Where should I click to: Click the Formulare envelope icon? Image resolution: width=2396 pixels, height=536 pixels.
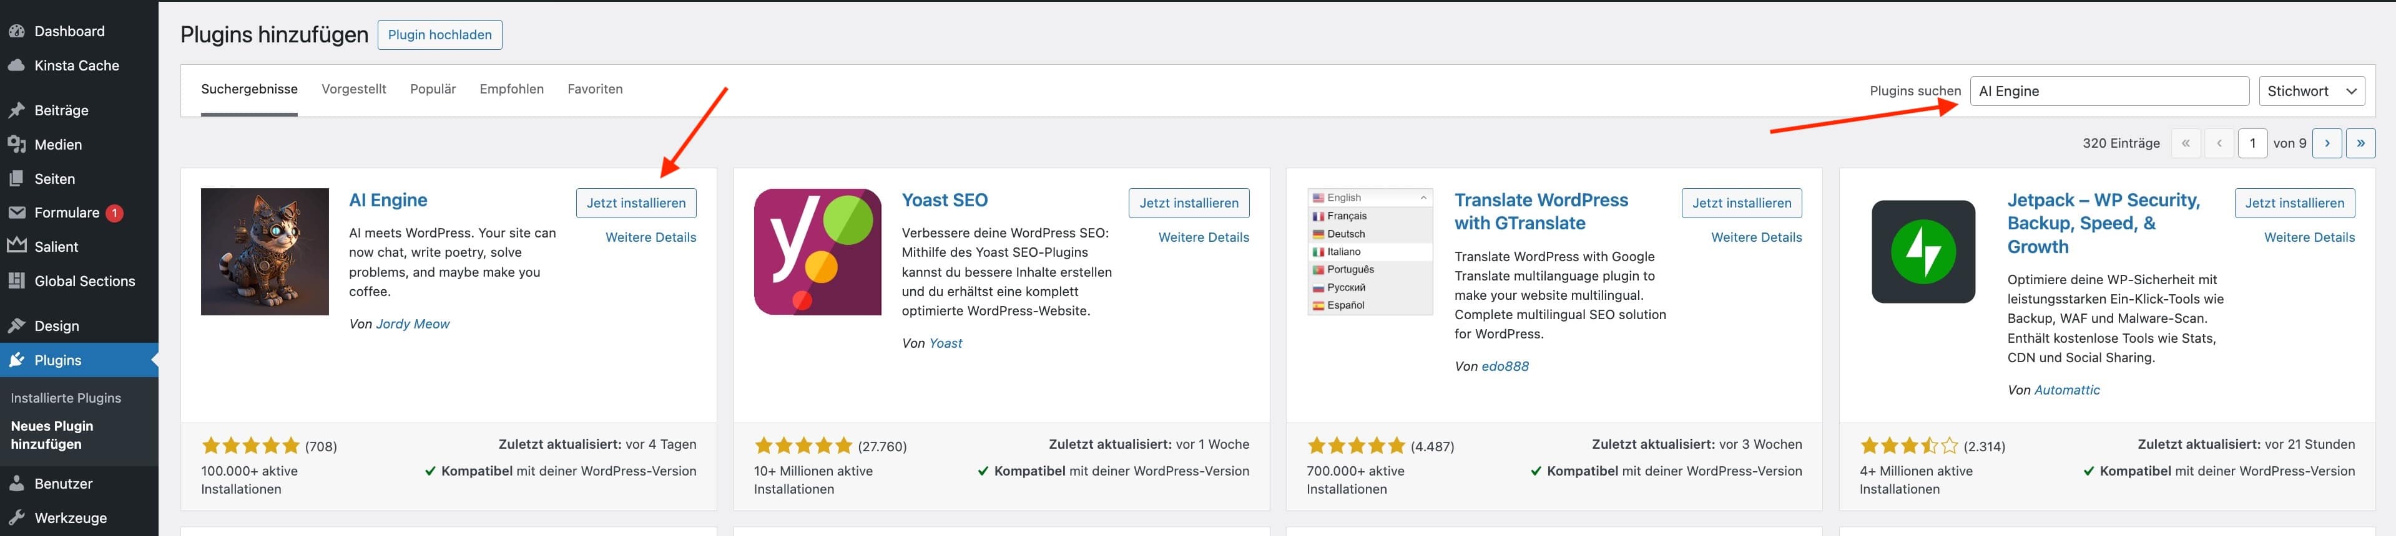16,213
